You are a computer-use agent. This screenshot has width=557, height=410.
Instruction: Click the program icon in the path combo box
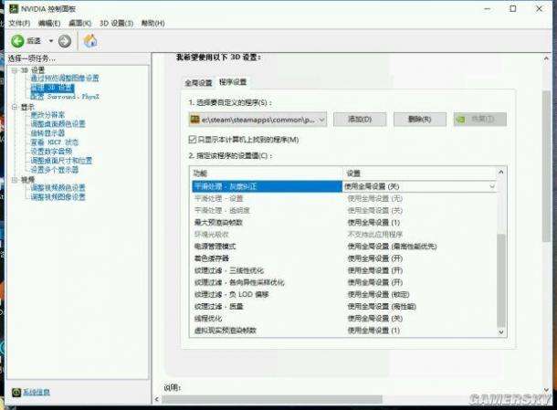(x=195, y=120)
